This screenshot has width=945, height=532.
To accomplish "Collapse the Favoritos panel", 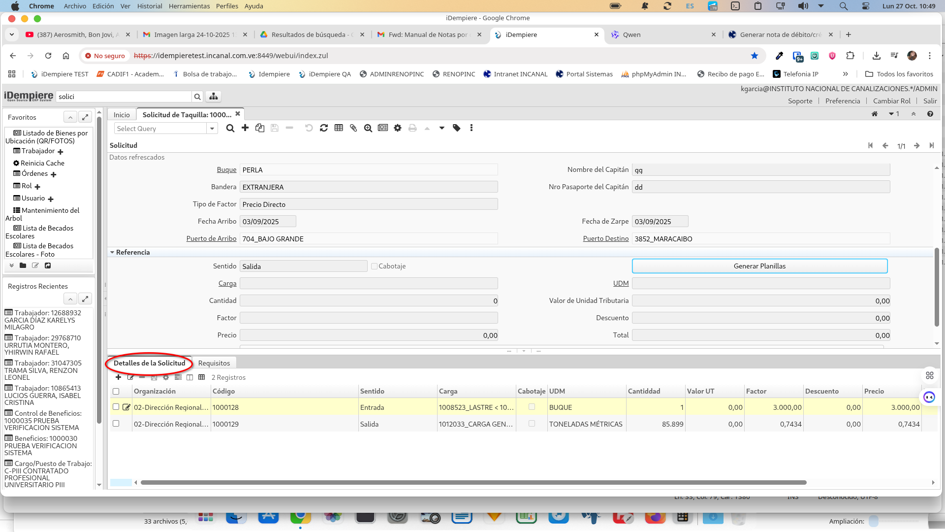I will [70, 117].
